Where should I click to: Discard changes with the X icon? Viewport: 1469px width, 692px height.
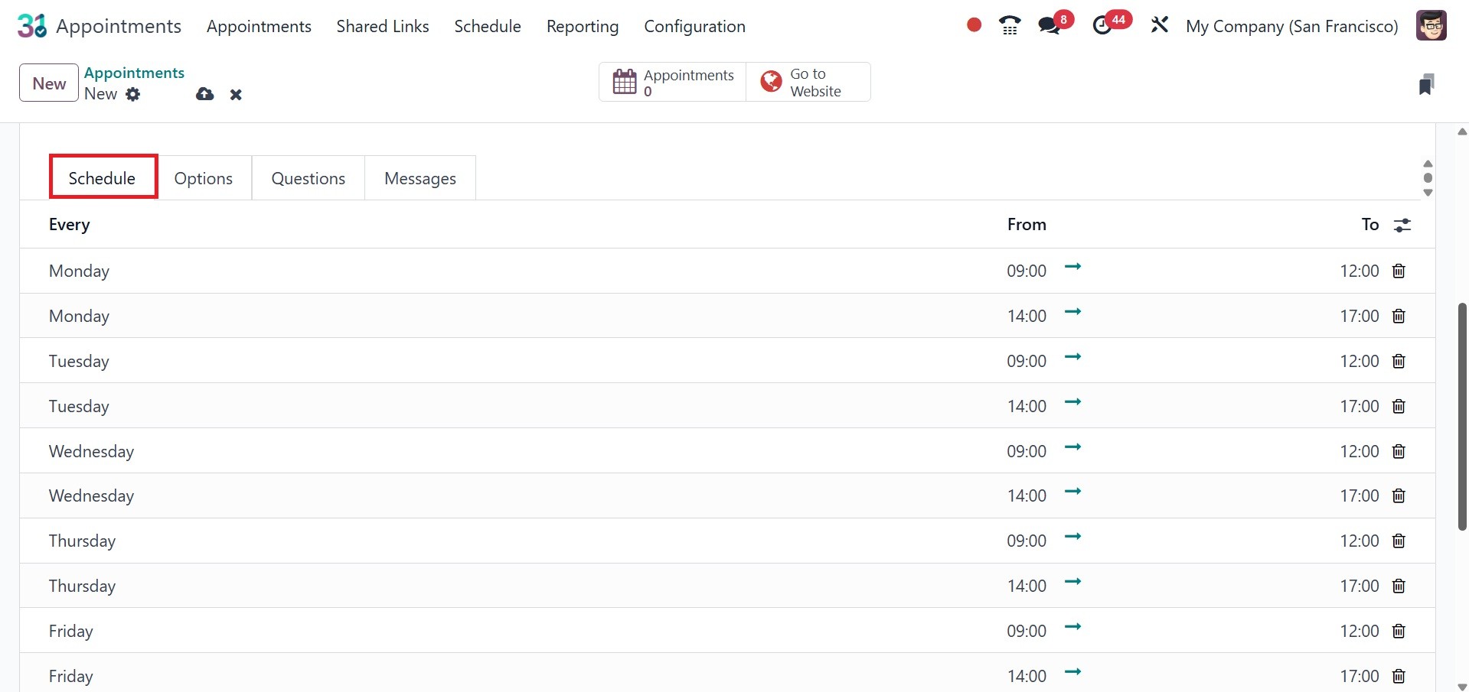click(x=236, y=95)
